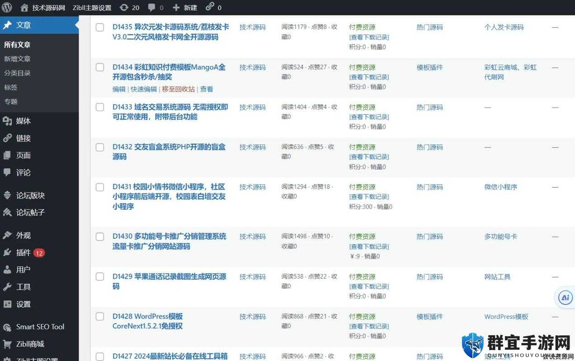Viewport: 575px width, 361px height.
Task: Open the D1428 WordPress模板 CoreNext post title
Action: (x=148, y=321)
